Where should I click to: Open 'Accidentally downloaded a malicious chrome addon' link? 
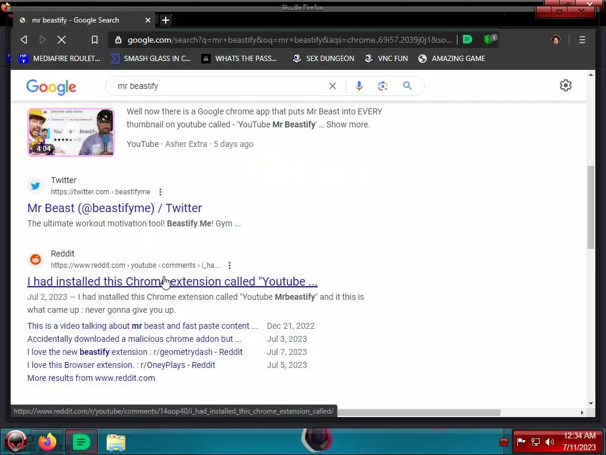[x=134, y=339]
